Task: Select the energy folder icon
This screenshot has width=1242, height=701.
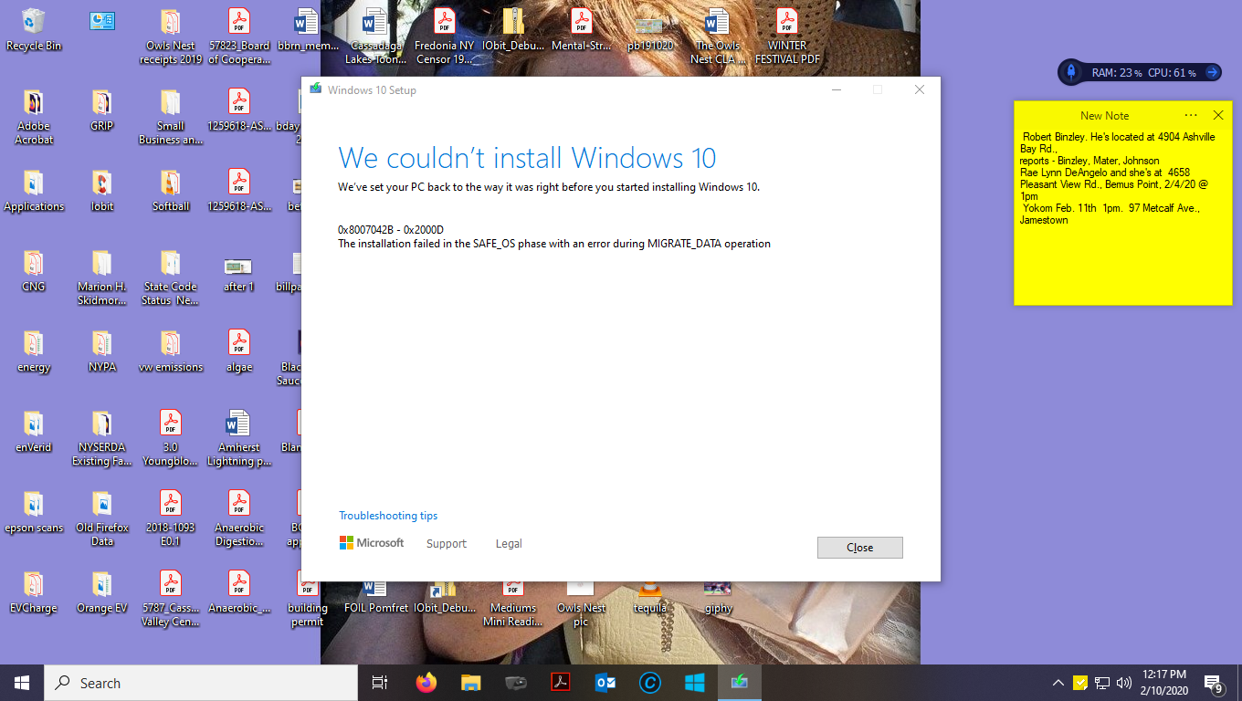Action: (34, 351)
